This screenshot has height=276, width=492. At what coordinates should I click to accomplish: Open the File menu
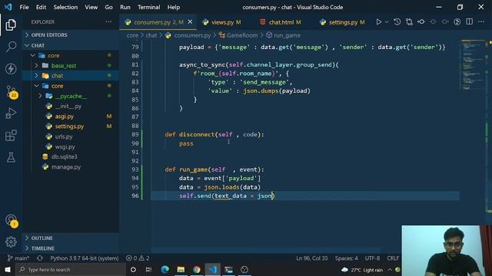tap(24, 7)
